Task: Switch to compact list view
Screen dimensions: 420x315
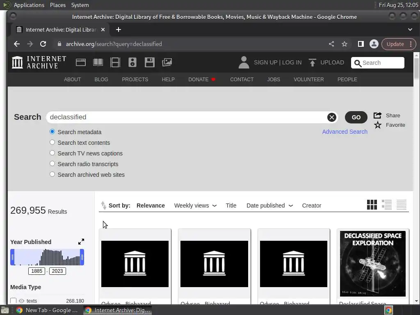Action: (x=401, y=205)
